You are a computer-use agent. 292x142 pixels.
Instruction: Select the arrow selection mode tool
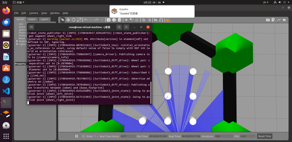pos(63,20)
